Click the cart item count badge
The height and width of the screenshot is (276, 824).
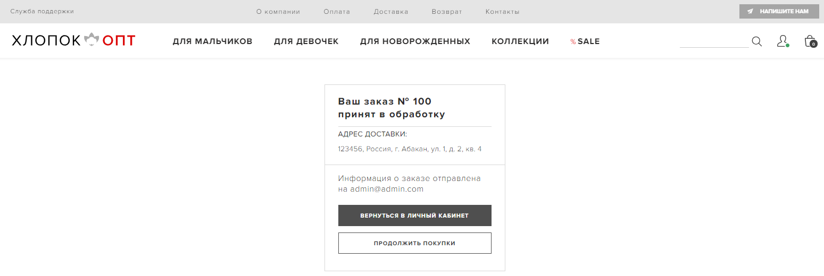(x=813, y=44)
